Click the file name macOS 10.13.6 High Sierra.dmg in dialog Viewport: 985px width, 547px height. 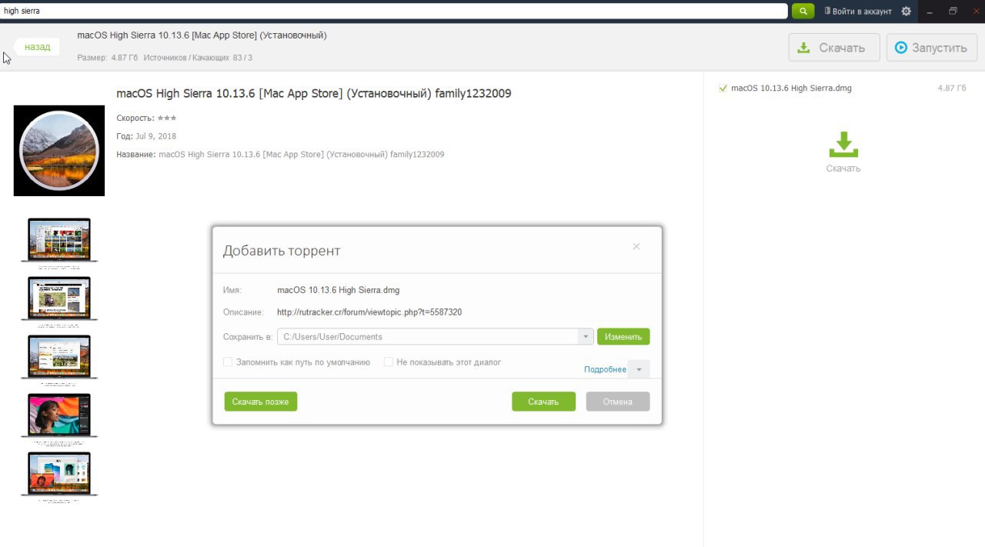tap(338, 290)
